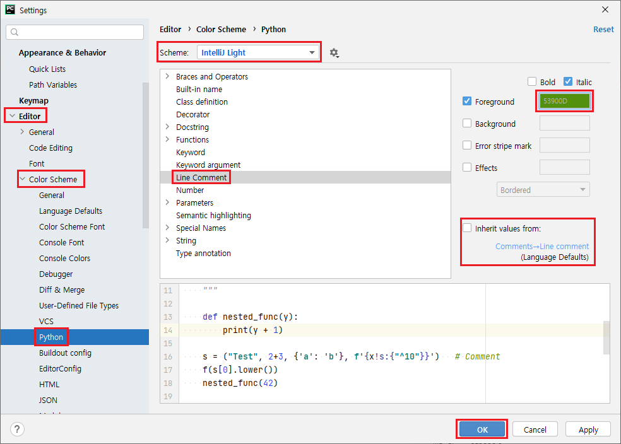
Task: Click the Reset link
Action: [x=603, y=29]
